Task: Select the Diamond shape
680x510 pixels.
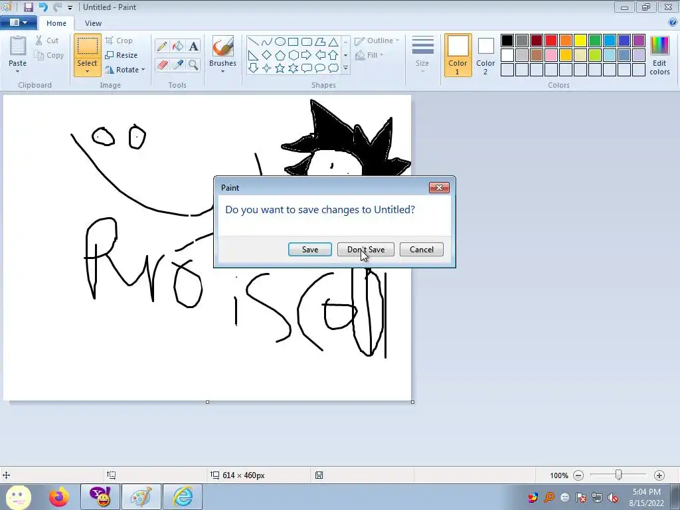Action: point(267,55)
